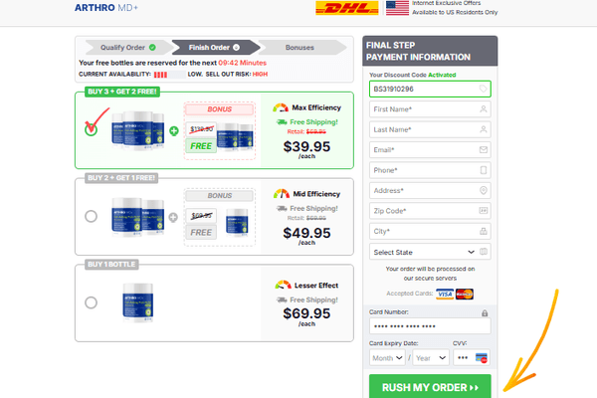
Task: Click phone icon in Phone field
Action: tap(484, 170)
